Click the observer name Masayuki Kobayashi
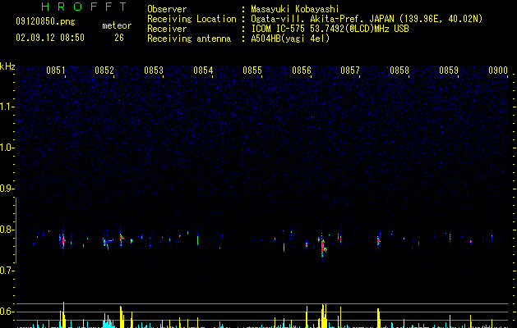Viewport: 517px width, 328px height. pos(295,9)
